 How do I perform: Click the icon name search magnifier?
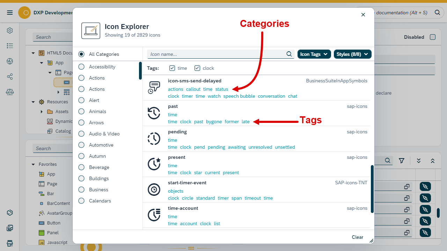[x=289, y=54]
